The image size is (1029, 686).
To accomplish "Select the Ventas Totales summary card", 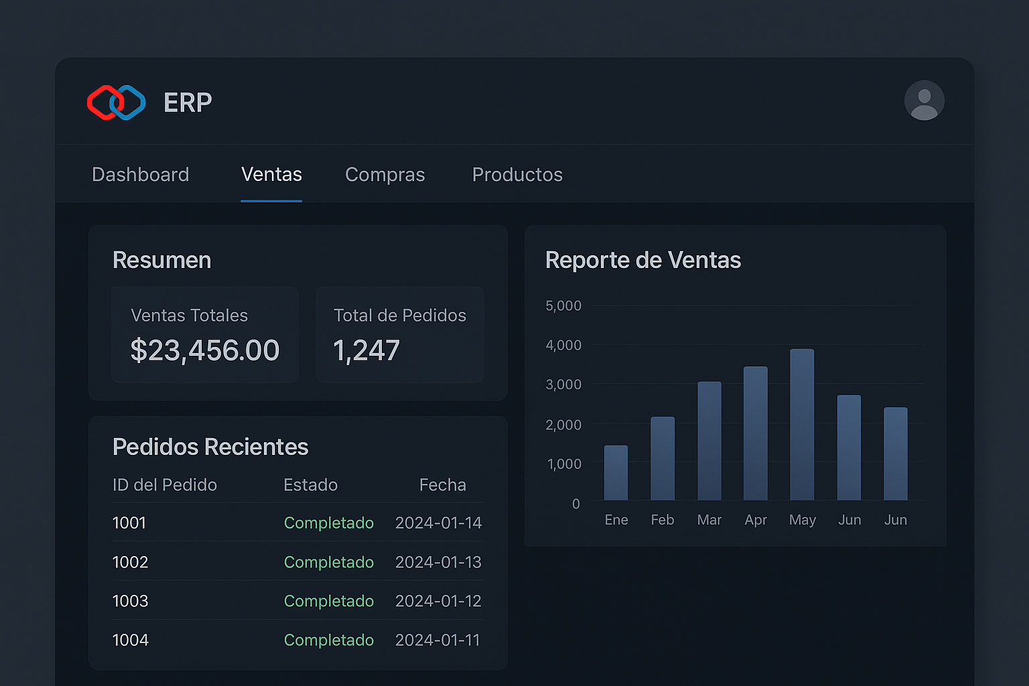I will [204, 334].
